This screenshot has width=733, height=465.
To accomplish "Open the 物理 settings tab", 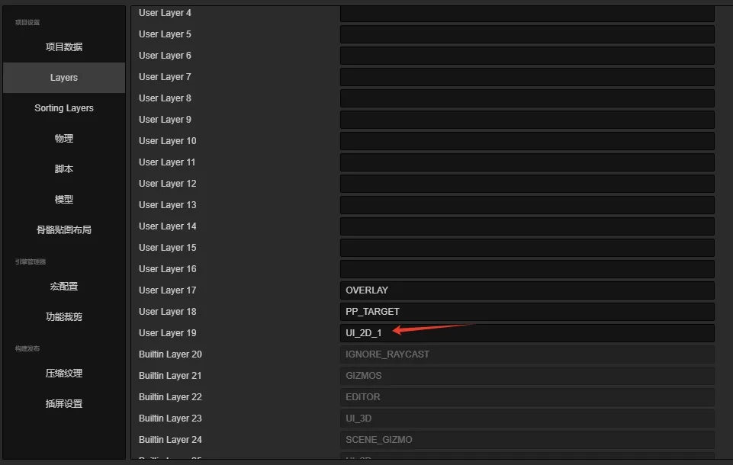I will click(64, 138).
